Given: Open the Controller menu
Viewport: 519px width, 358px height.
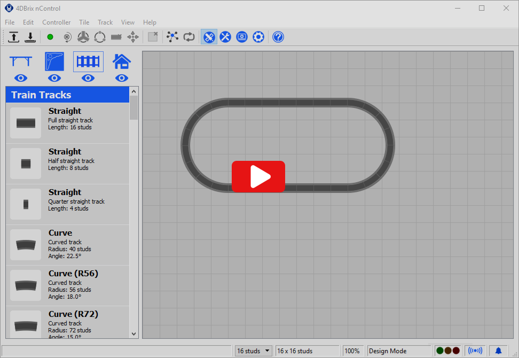Looking at the screenshot, I should coord(57,22).
